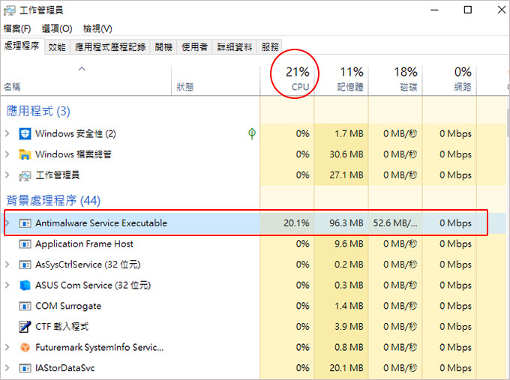This screenshot has width=510, height=380.
Task: Open the 選項(O) menu
Action: (57, 29)
